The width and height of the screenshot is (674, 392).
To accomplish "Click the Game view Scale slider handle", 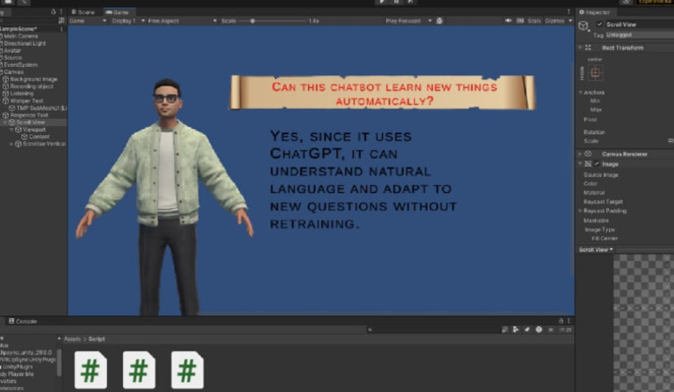I will pos(253,21).
